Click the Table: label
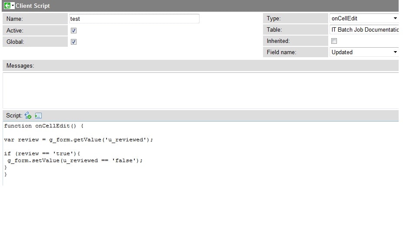Screen dimensions: 403x225 [x=274, y=30]
